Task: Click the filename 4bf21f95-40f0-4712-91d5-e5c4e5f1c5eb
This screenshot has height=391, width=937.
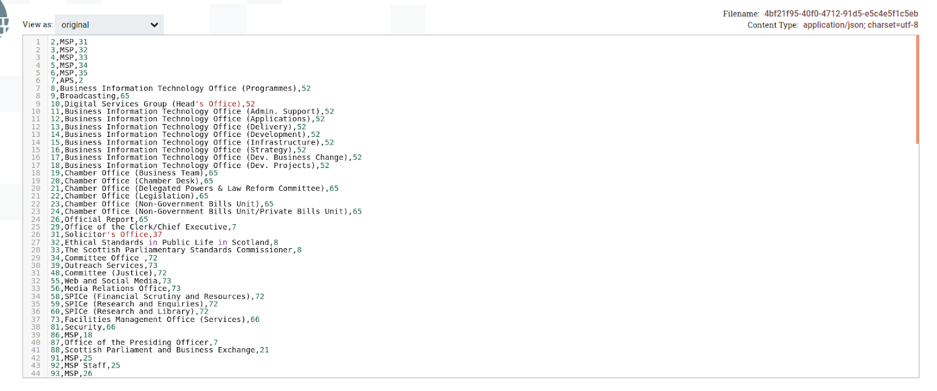Action: (x=841, y=14)
